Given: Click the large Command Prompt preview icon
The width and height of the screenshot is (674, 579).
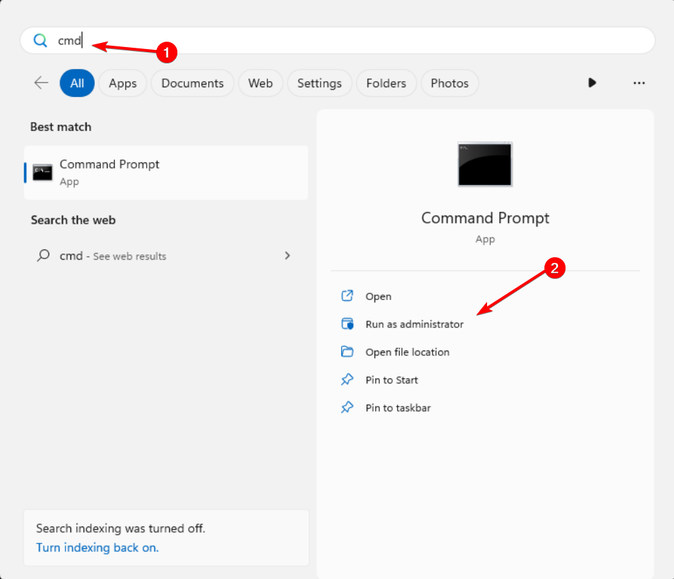Looking at the screenshot, I should 485,164.
